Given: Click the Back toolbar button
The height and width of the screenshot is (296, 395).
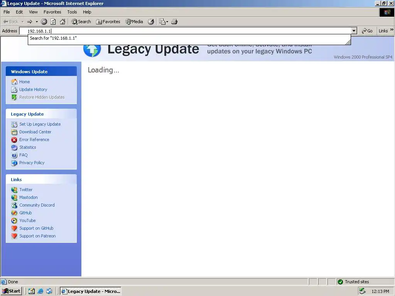Looking at the screenshot, I should [x=11, y=22].
